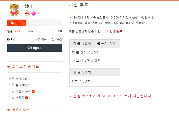The height and width of the screenshot is (115, 179).
Task: Click the pink gem badge icon
Action: tap(34, 13)
